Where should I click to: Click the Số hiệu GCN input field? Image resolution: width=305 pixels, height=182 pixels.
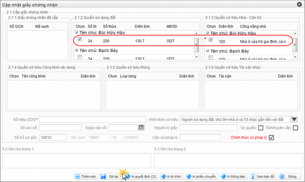[x=92, y=120]
